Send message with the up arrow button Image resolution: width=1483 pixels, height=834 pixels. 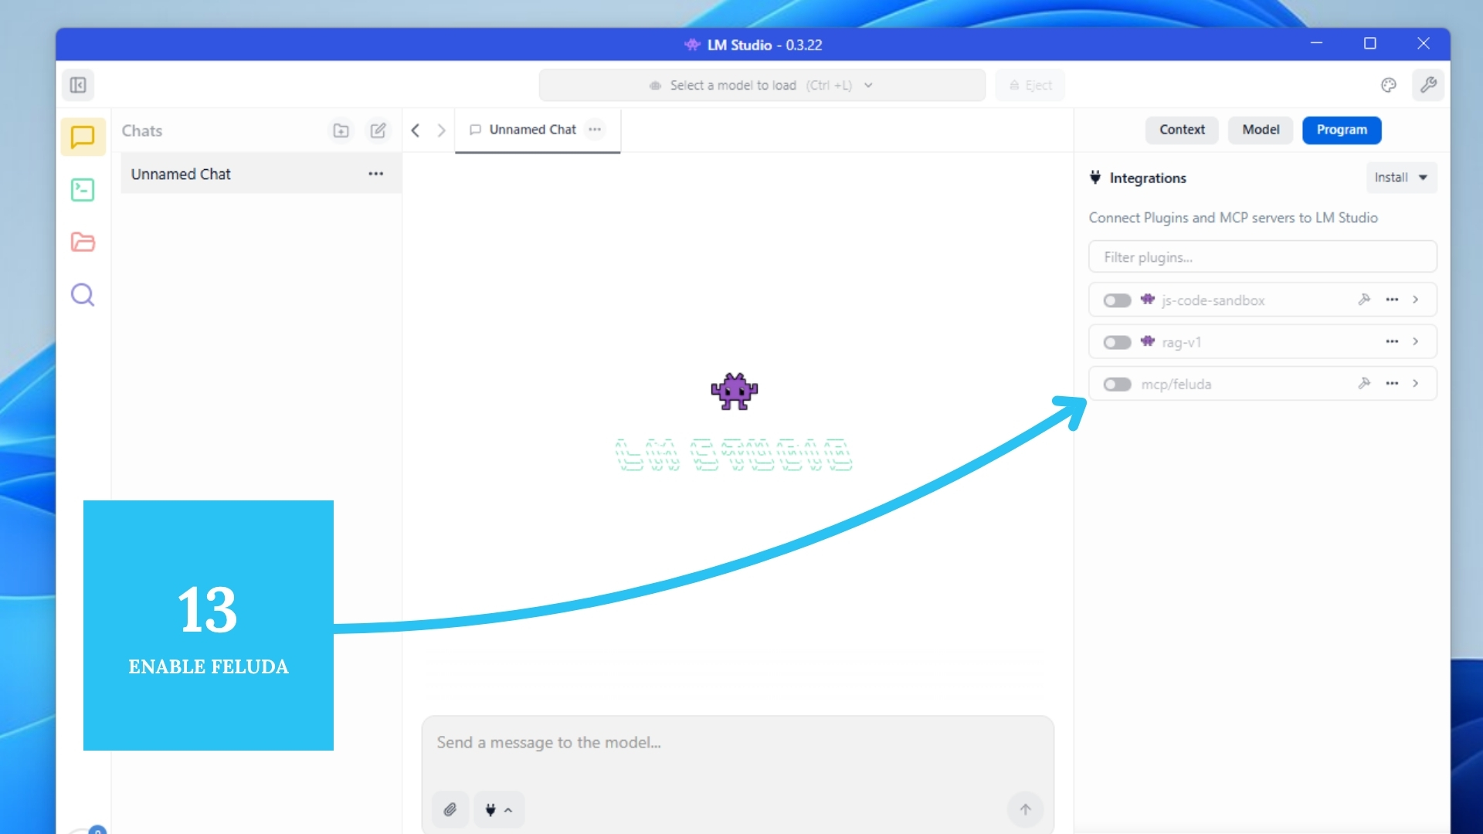(x=1025, y=809)
